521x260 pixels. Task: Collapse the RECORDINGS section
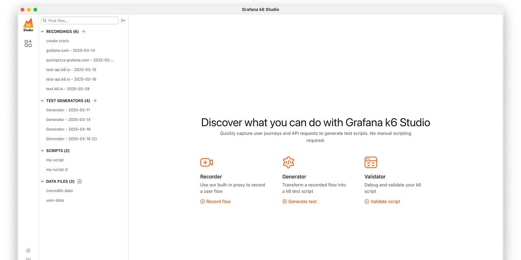tap(43, 32)
